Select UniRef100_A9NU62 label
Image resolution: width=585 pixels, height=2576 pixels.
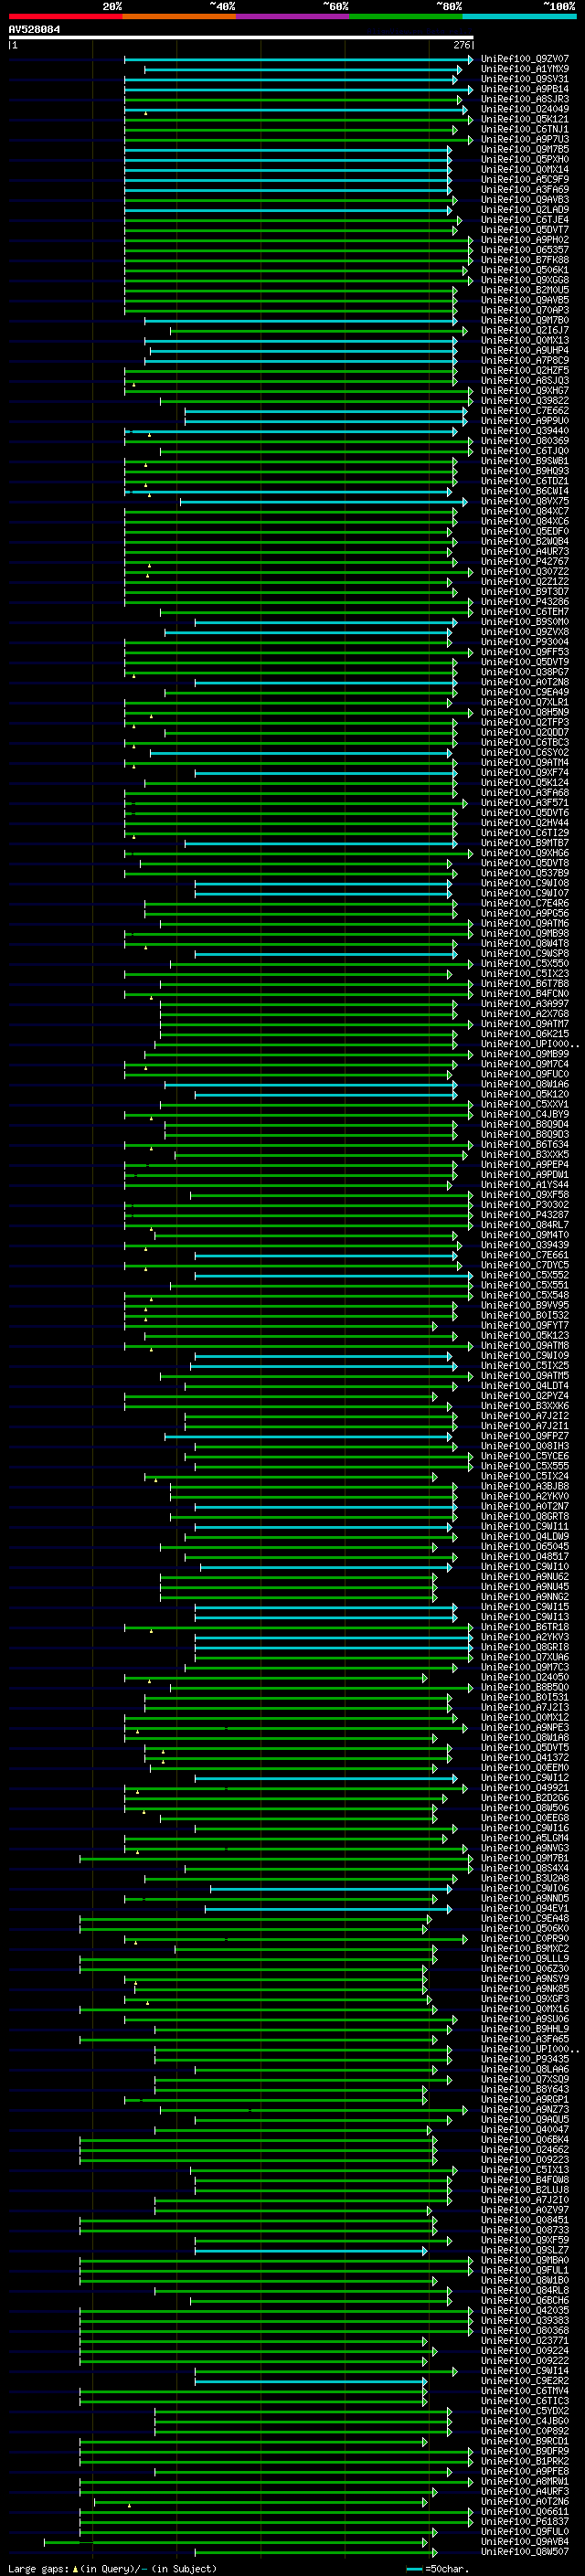(525, 1576)
